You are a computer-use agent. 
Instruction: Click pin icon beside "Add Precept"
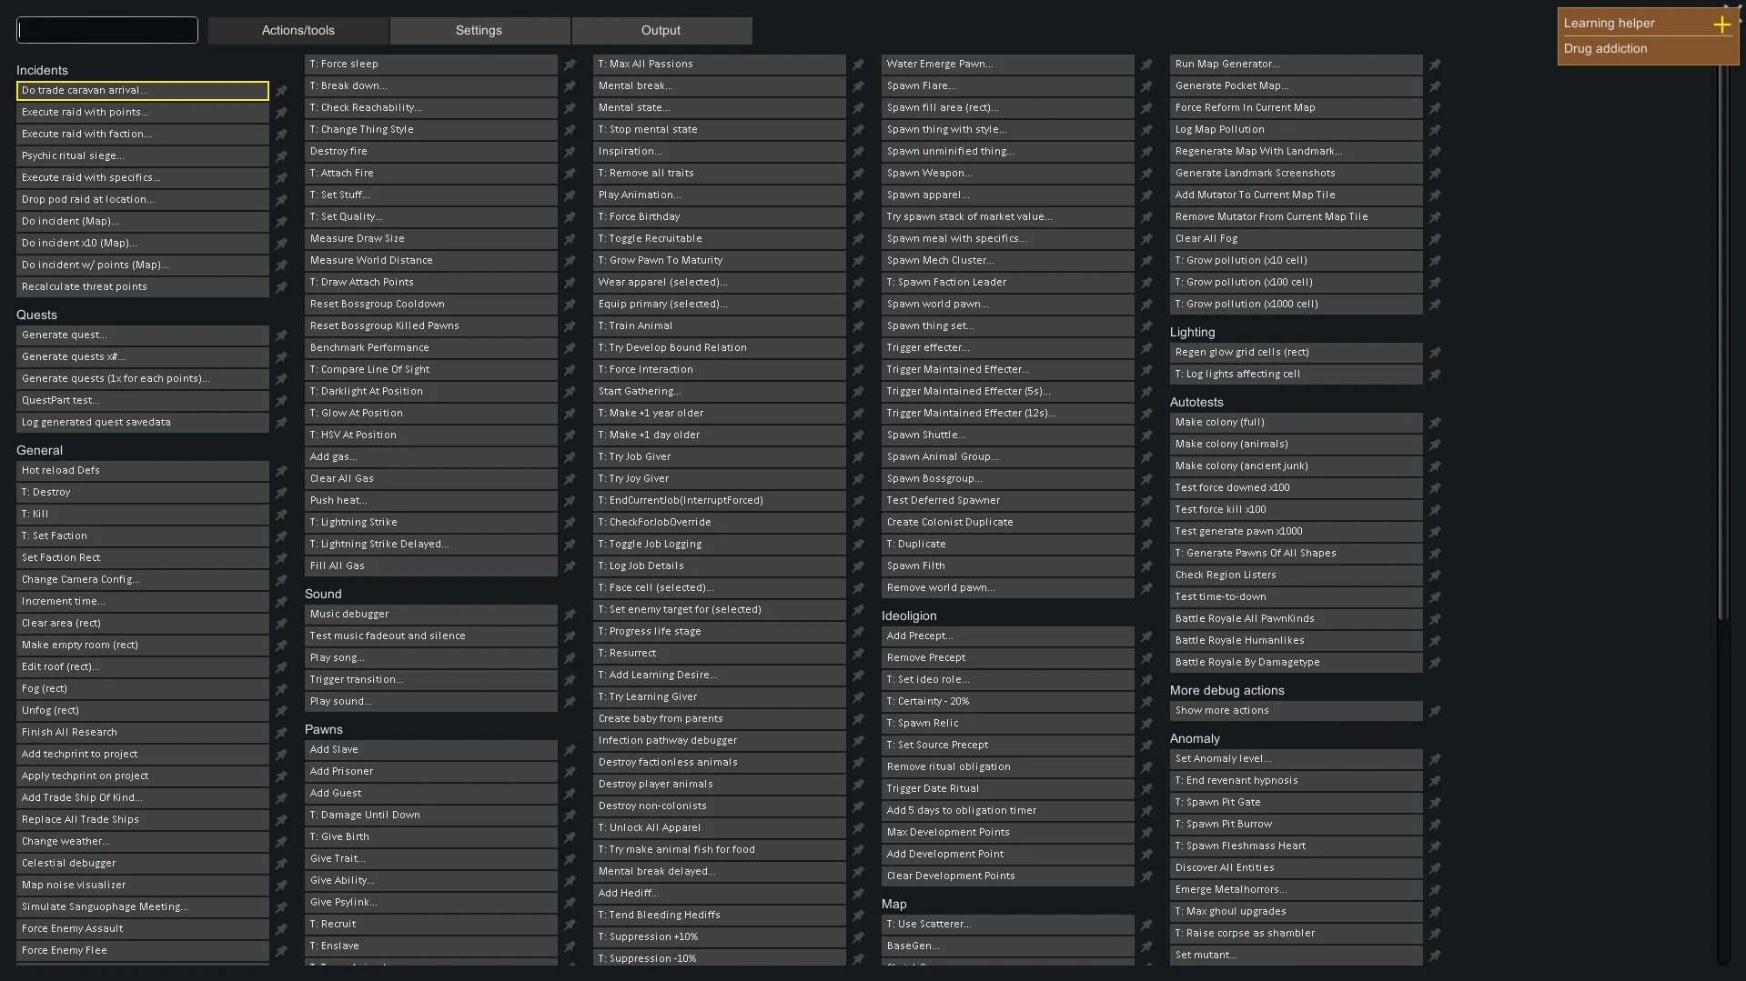click(1146, 636)
